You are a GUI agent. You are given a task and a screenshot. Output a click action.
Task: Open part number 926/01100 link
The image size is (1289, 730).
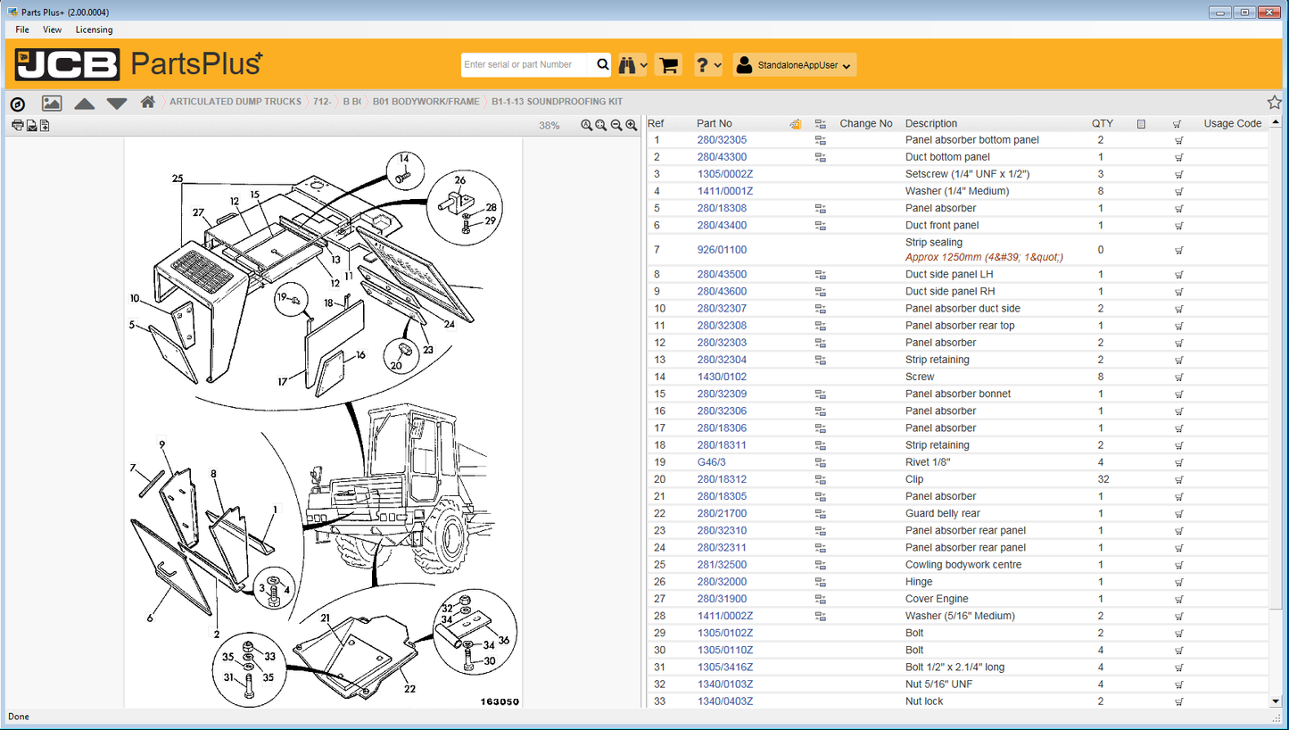point(723,250)
